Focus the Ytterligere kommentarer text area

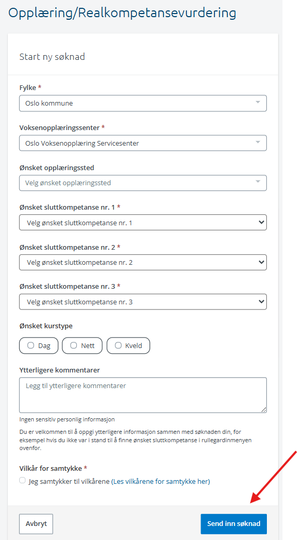pos(143,395)
